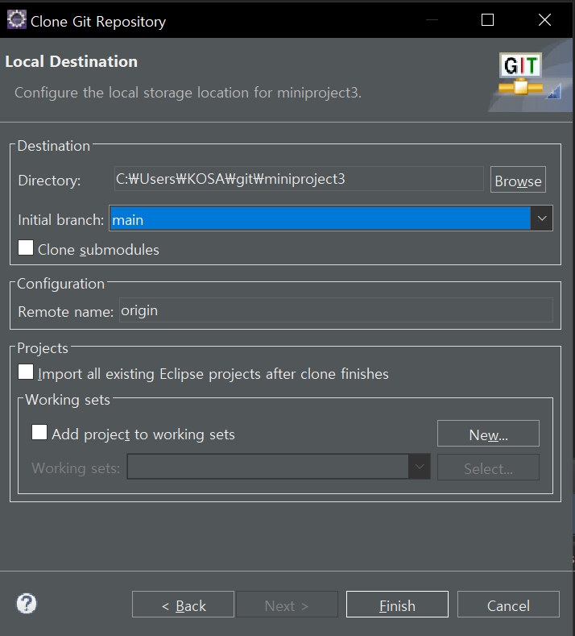Click the Configuration group title
The width and height of the screenshot is (575, 636).
(60, 284)
